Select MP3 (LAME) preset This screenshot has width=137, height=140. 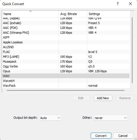[66, 57]
